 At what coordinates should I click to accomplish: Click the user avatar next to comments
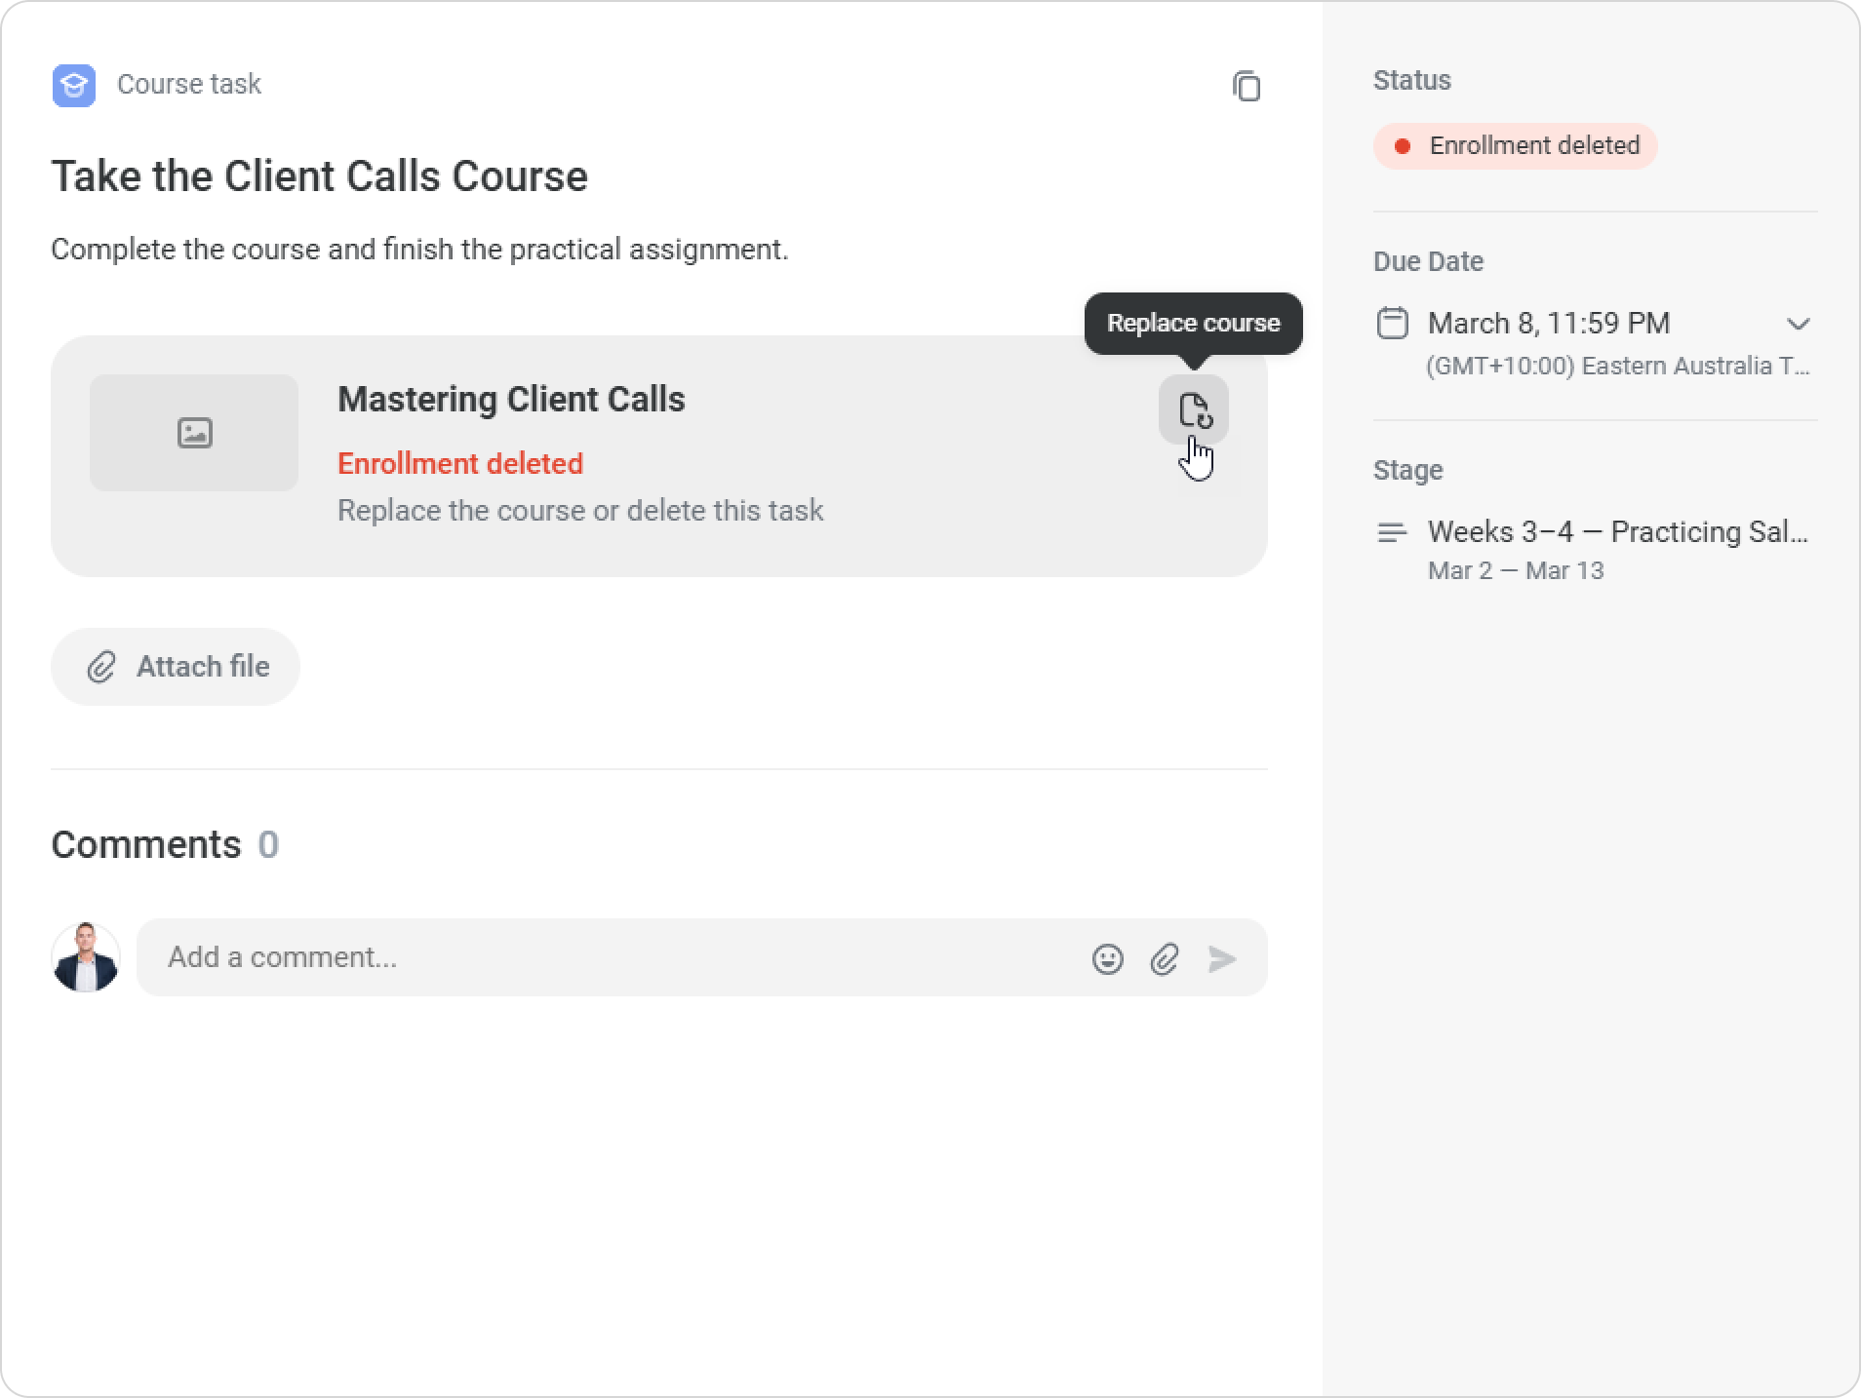click(x=86, y=957)
